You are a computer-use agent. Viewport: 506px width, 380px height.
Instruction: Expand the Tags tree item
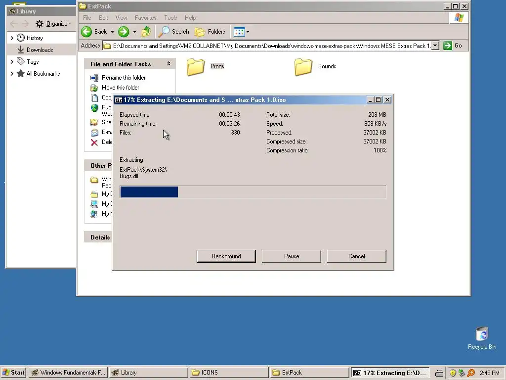[x=12, y=62]
